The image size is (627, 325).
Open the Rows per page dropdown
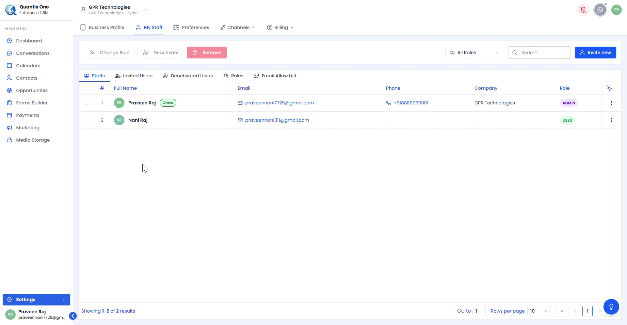[x=539, y=311]
